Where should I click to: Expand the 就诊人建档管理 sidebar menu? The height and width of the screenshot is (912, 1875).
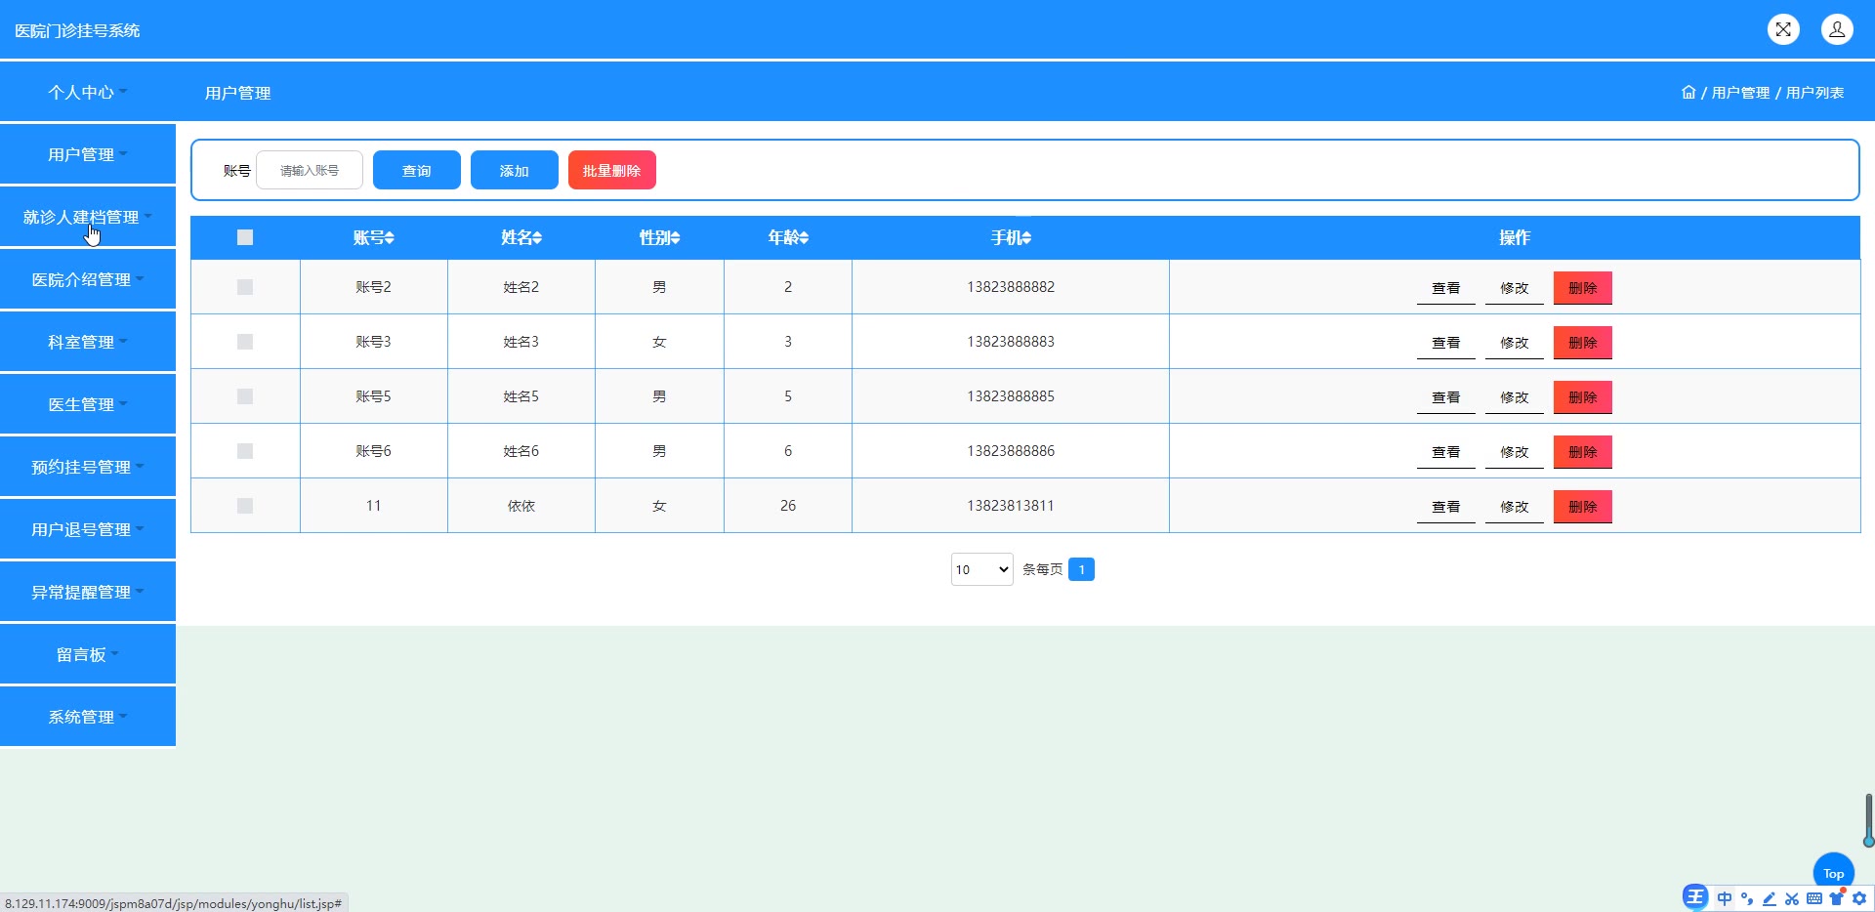pos(88,217)
